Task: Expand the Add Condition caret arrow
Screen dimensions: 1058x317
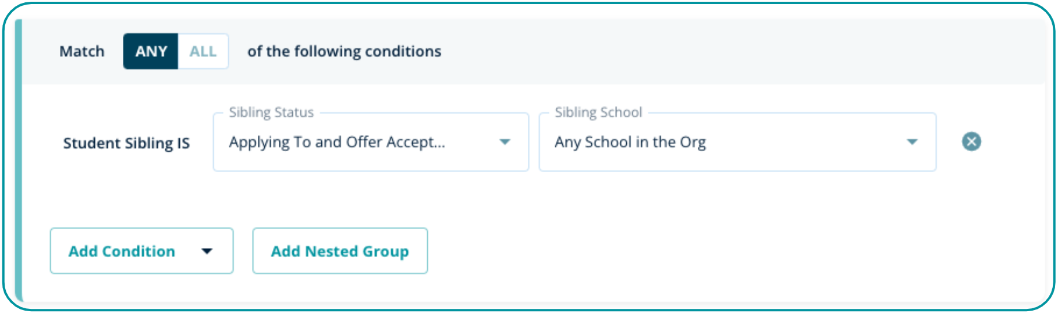Action: [x=207, y=251]
